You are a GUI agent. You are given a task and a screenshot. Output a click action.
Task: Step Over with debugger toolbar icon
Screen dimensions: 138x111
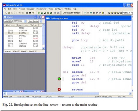pos(97,13)
